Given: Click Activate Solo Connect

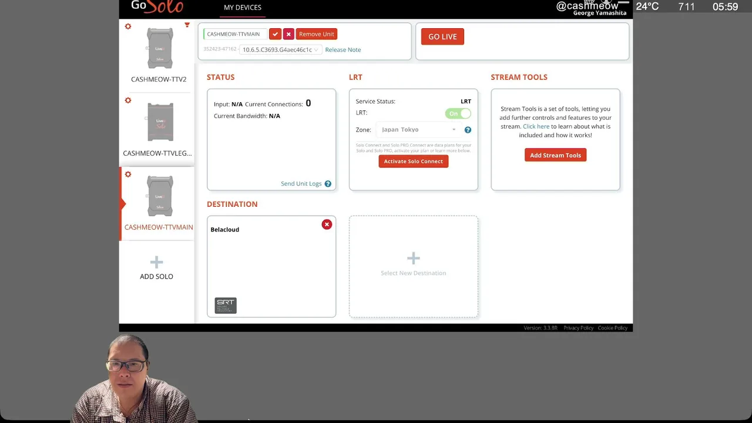Looking at the screenshot, I should (414, 161).
